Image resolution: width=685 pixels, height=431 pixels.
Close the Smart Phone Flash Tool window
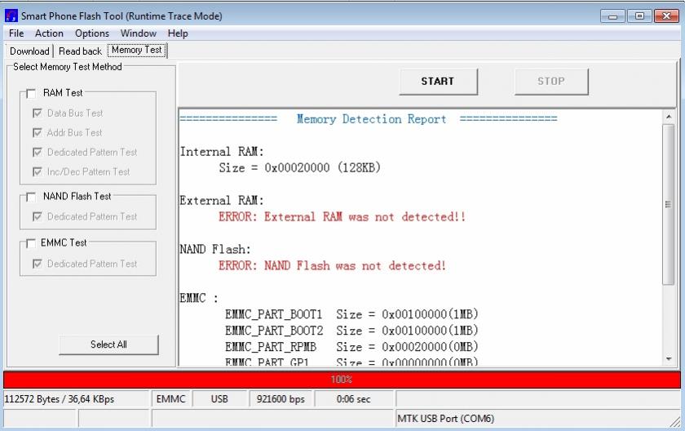[666, 16]
